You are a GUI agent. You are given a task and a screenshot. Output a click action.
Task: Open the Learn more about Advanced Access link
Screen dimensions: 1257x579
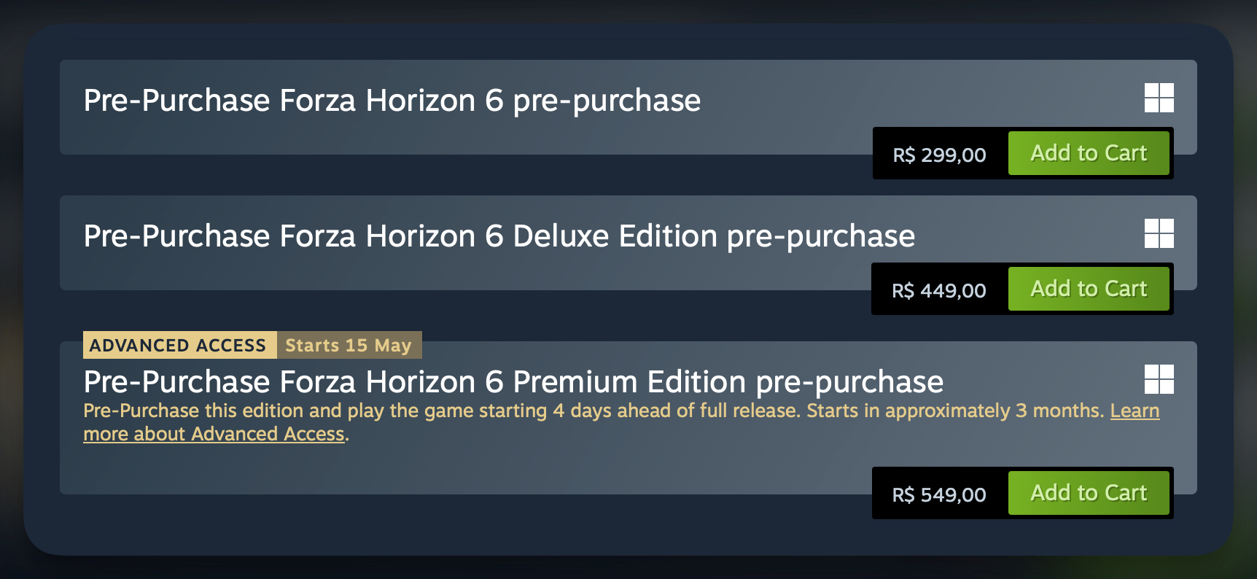point(214,435)
